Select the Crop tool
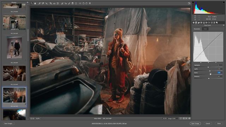226x127 pixels. (51, 3)
